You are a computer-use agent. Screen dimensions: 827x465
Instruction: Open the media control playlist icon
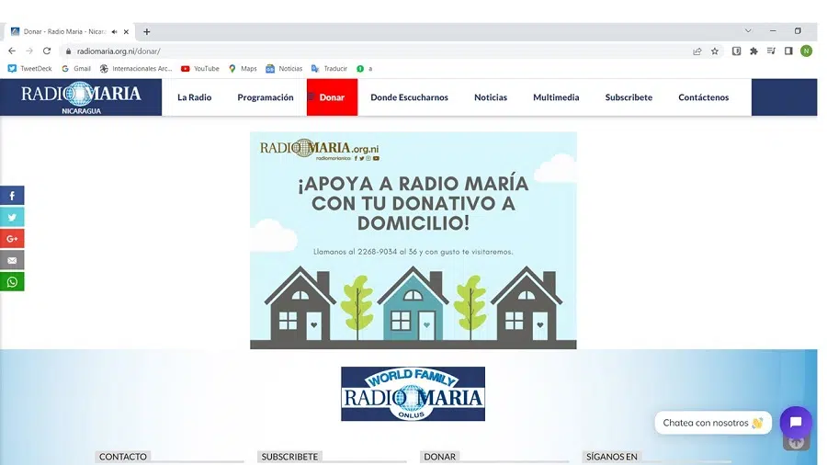click(x=771, y=51)
